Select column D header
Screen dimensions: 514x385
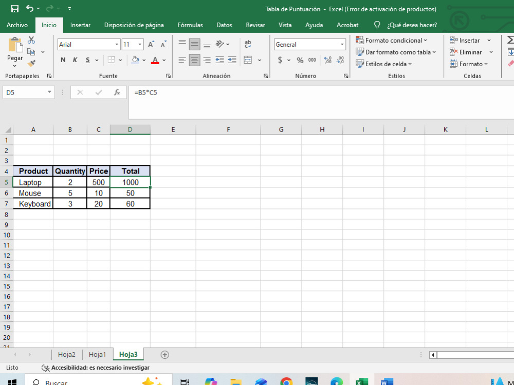[130, 130]
